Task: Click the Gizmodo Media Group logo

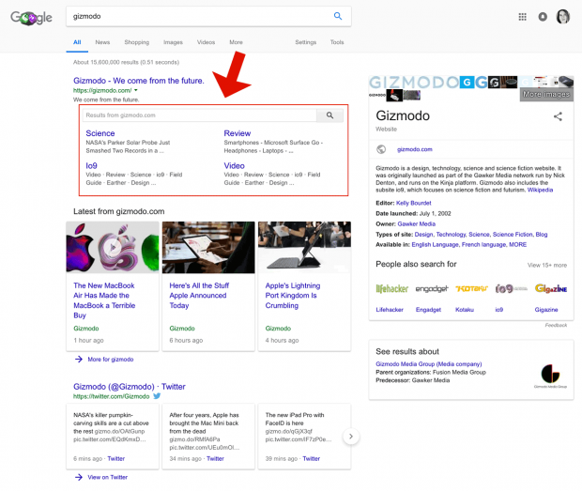Action: click(x=550, y=376)
